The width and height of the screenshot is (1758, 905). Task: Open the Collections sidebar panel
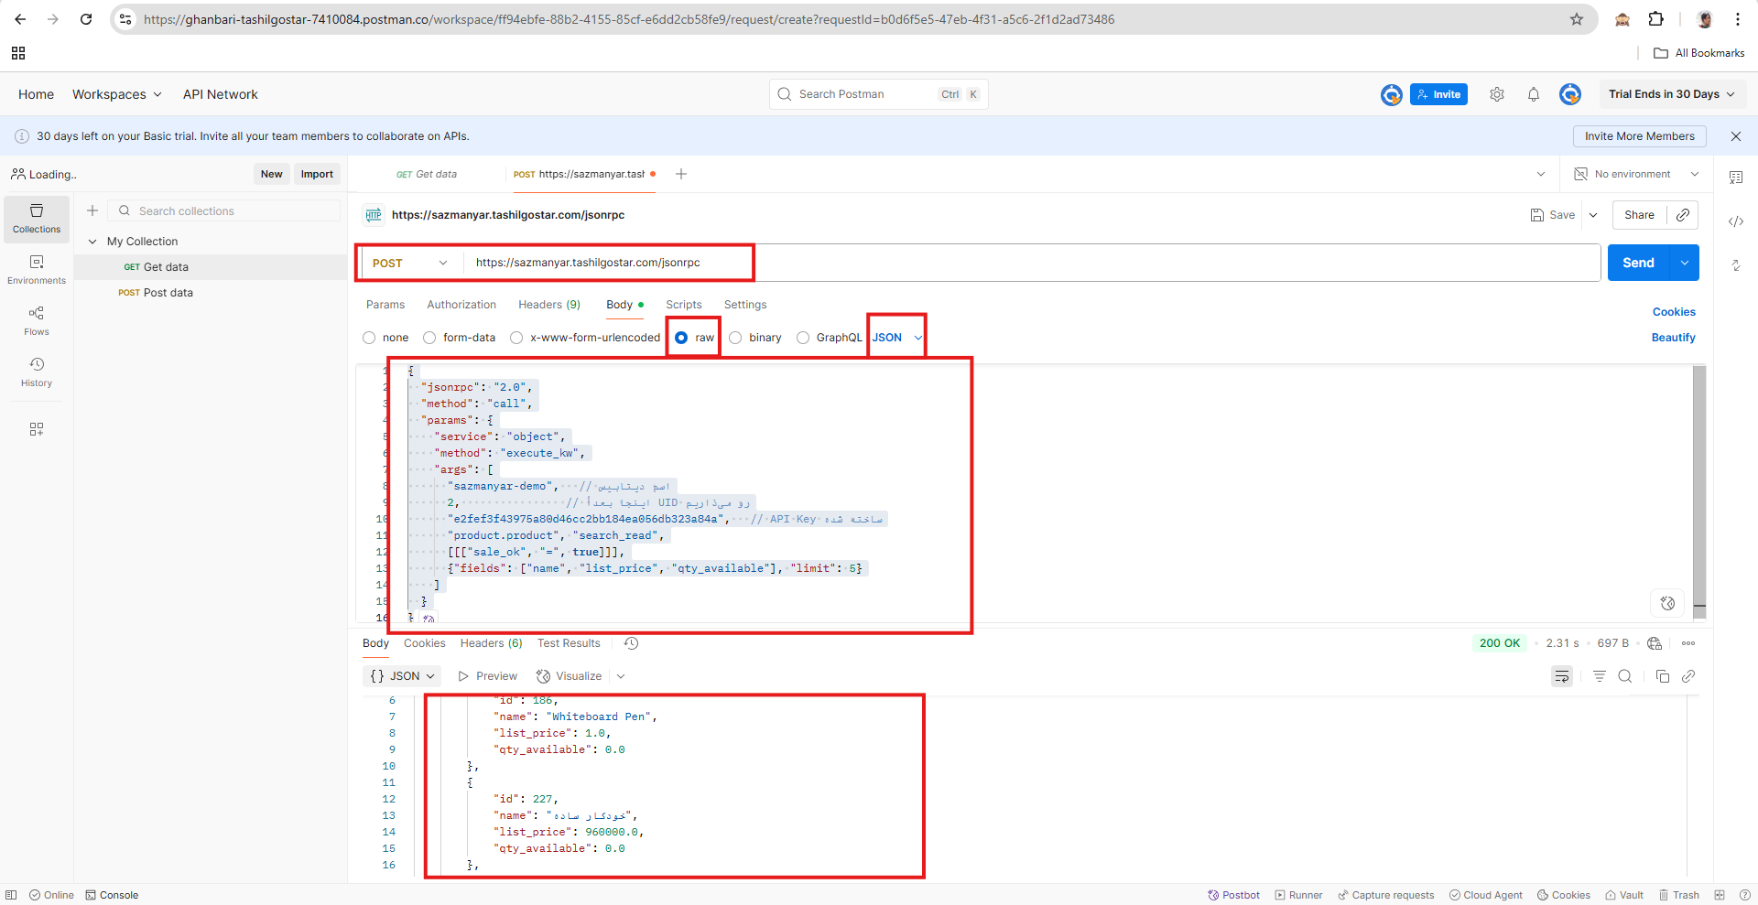pos(37,219)
